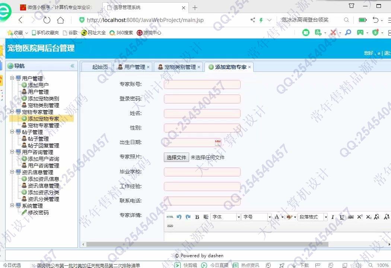
Task: Open the 段落格式 paragraph format dropdown
Action: (312, 217)
